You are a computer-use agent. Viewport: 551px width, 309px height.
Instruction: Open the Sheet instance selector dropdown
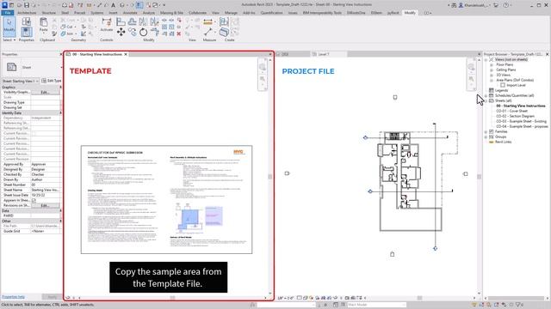coord(21,81)
